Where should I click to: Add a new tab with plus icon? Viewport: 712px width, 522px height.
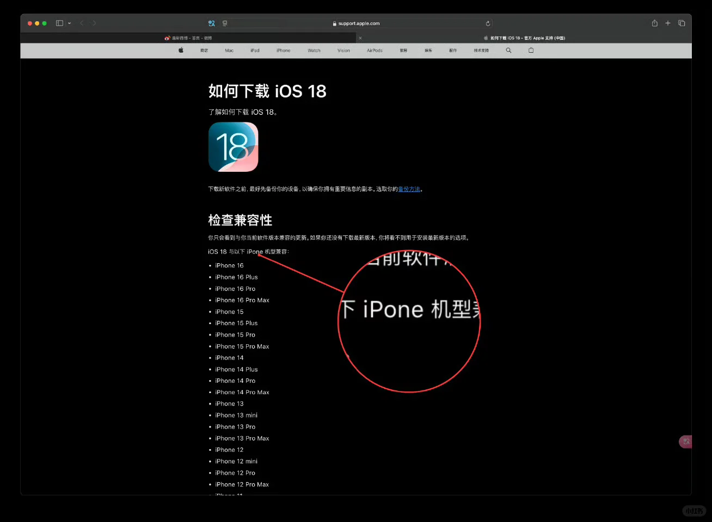tap(668, 23)
